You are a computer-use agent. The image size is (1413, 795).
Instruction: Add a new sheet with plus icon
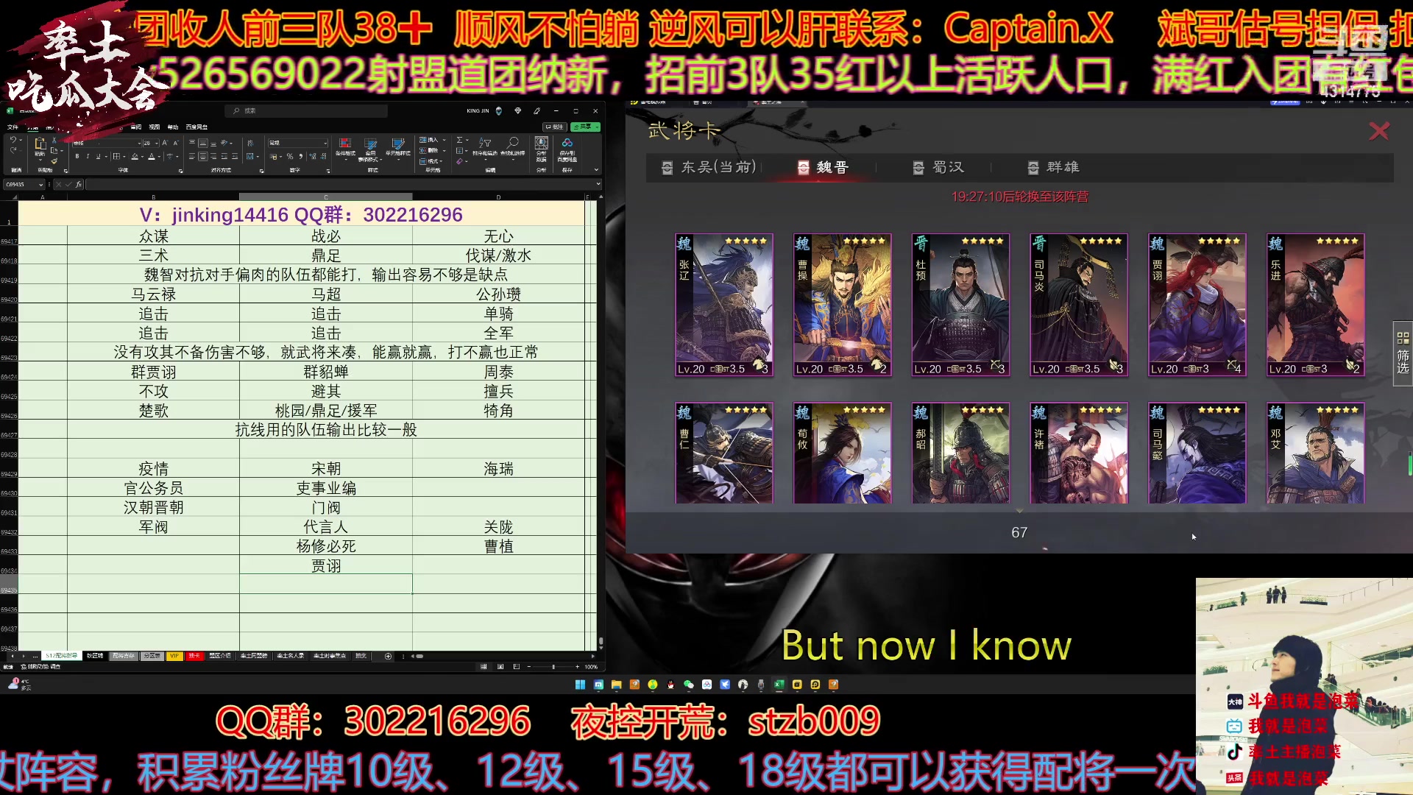pyautogui.click(x=388, y=656)
